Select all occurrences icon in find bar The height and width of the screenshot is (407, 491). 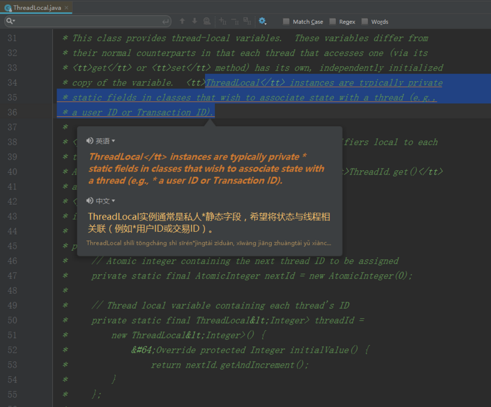tap(247, 21)
